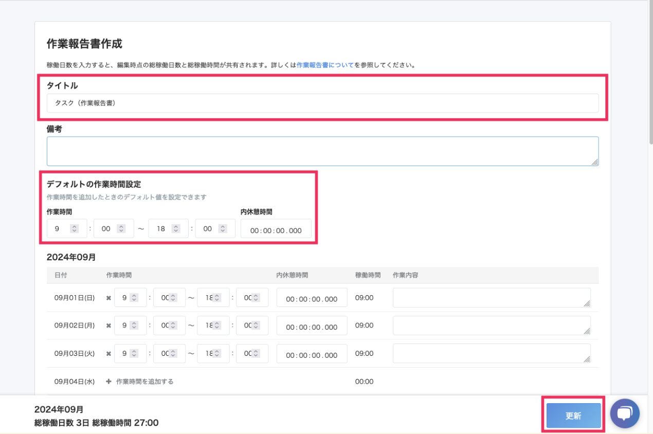Adjust end hour stepper for 09月02日(月)

[216, 325]
